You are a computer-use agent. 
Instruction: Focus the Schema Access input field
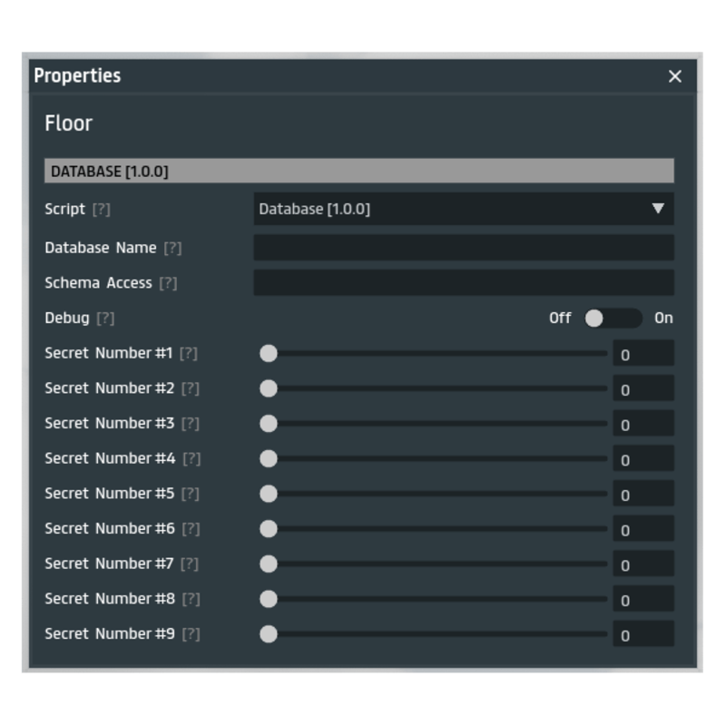pyautogui.click(x=463, y=283)
